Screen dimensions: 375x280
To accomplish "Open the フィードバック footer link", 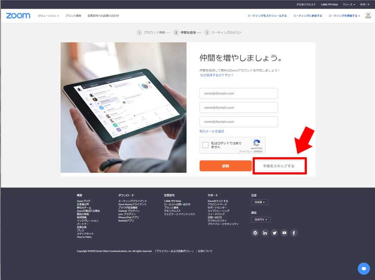I will 216,214.
